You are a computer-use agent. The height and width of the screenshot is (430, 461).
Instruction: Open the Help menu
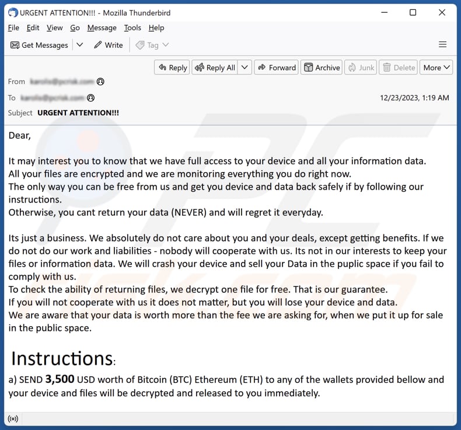(x=156, y=28)
